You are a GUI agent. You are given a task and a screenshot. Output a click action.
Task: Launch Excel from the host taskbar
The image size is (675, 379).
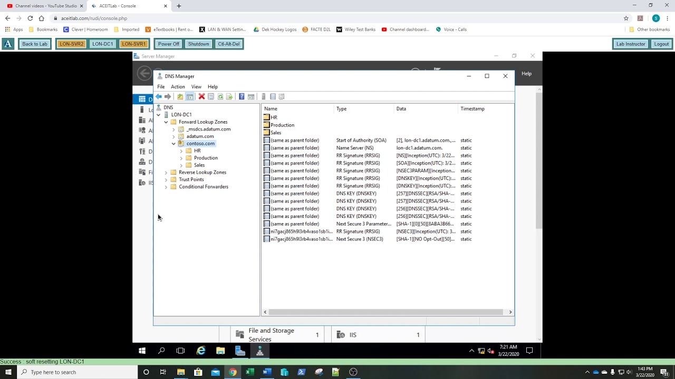point(250,372)
